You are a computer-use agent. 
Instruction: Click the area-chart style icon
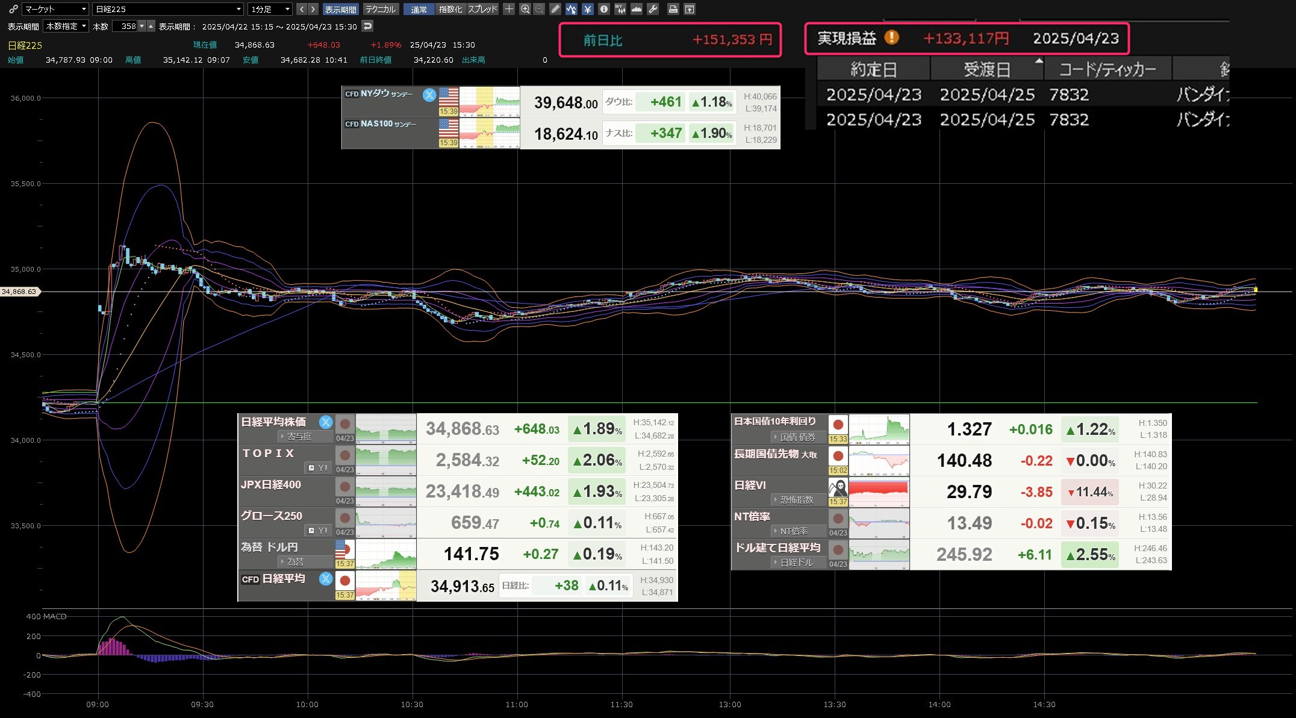coord(636,9)
